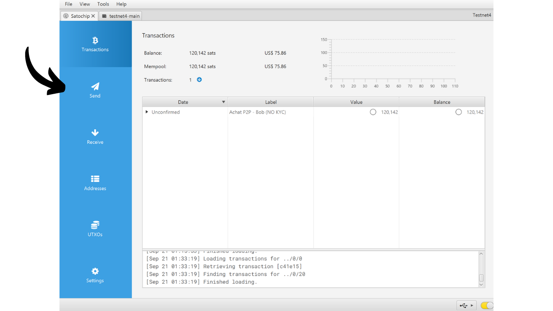Viewport: 553px width, 311px height.
Task: Click the US$ 75.86 value beside Balance
Action: tap(275, 53)
